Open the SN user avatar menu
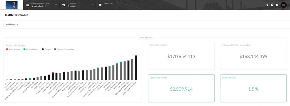 click(x=284, y=5)
